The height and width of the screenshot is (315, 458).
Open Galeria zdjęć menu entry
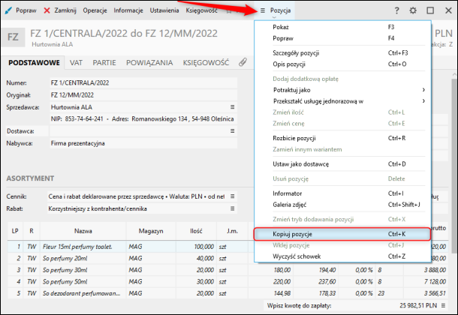point(342,205)
